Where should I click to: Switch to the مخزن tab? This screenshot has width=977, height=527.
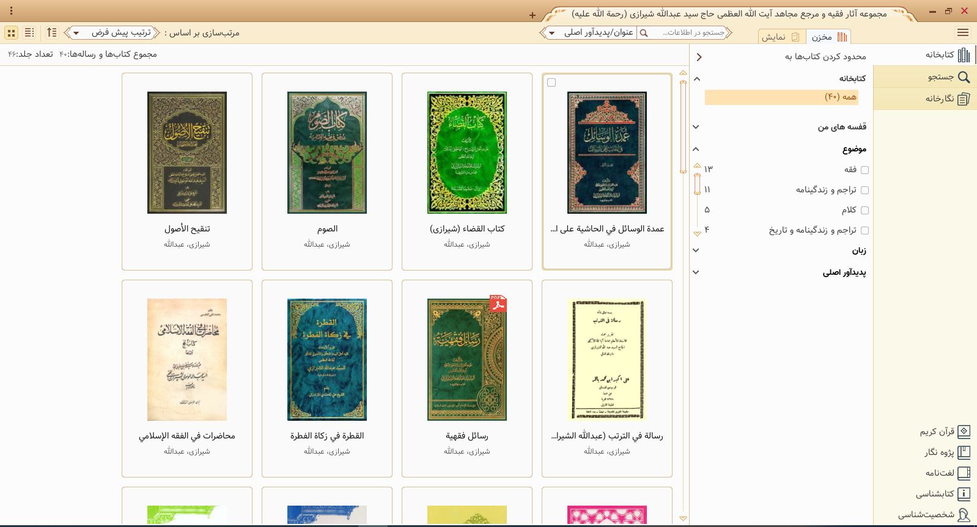(829, 37)
